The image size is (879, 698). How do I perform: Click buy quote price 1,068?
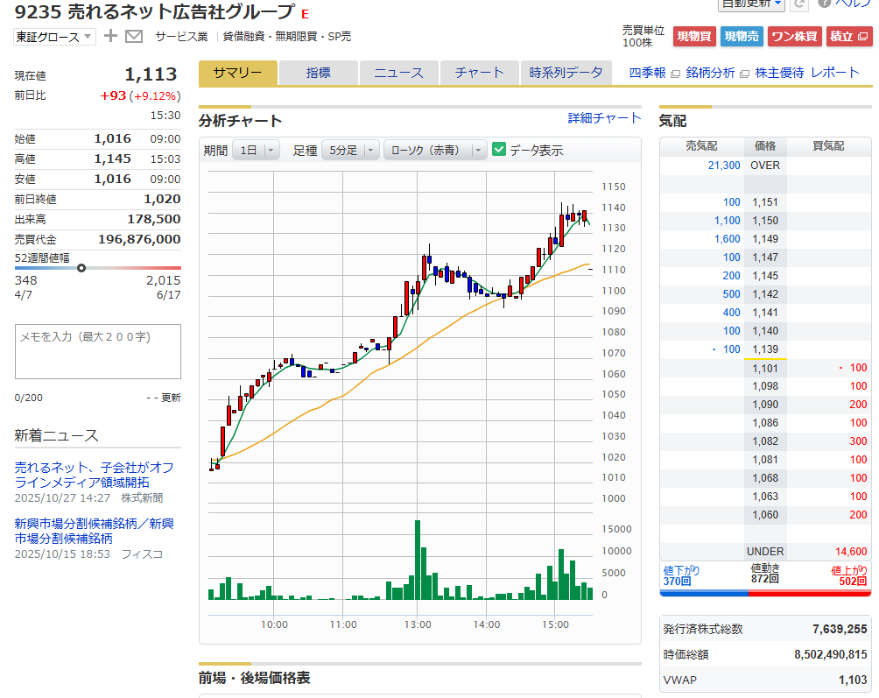pos(765,478)
